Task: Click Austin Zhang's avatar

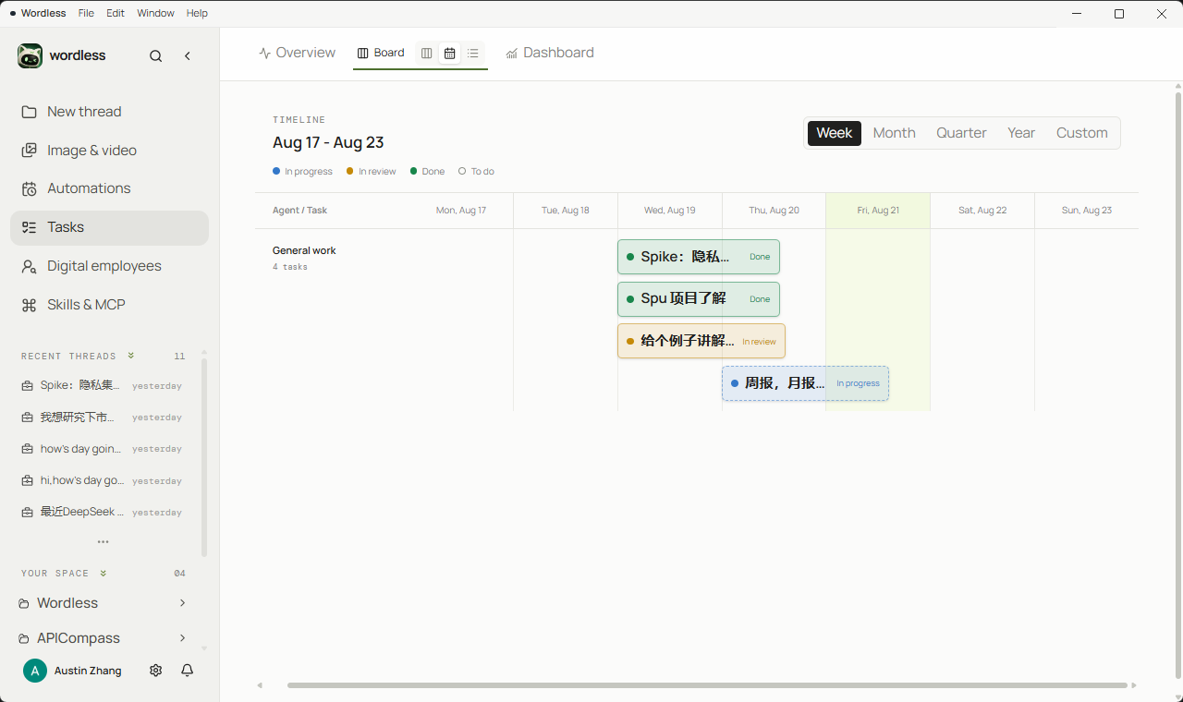Action: click(x=35, y=671)
